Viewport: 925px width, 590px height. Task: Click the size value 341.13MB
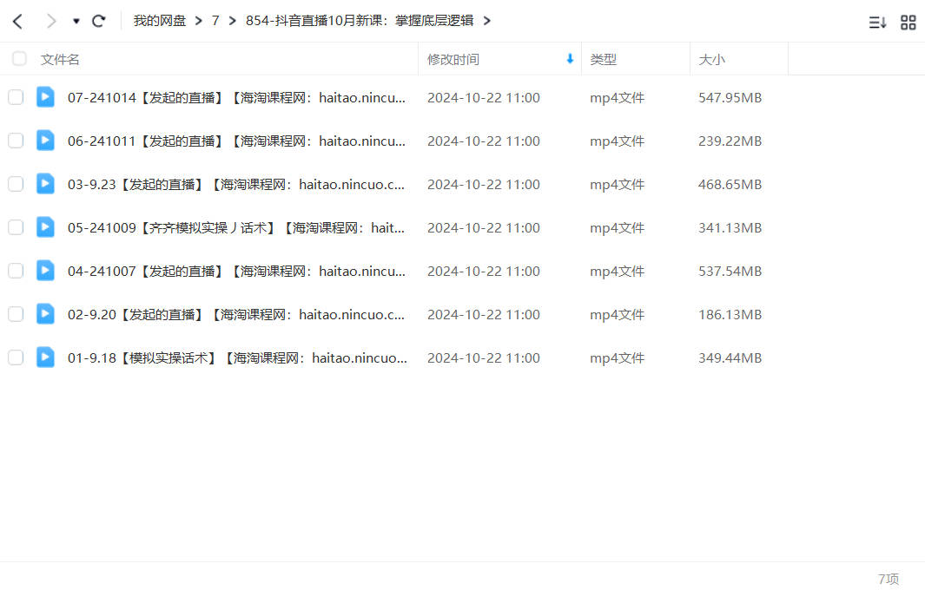pos(730,228)
